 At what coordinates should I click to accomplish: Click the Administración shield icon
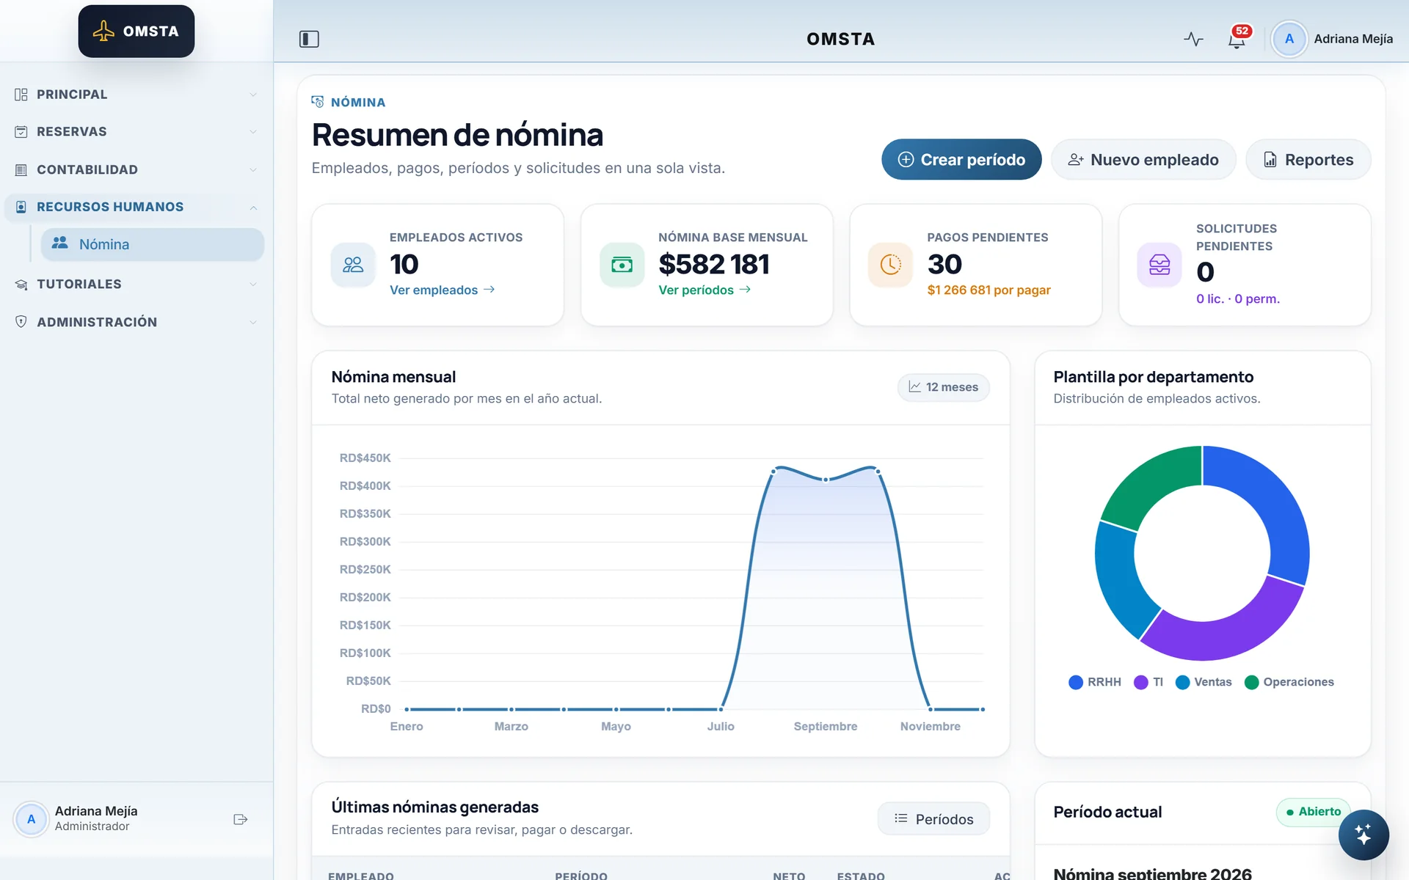click(21, 322)
